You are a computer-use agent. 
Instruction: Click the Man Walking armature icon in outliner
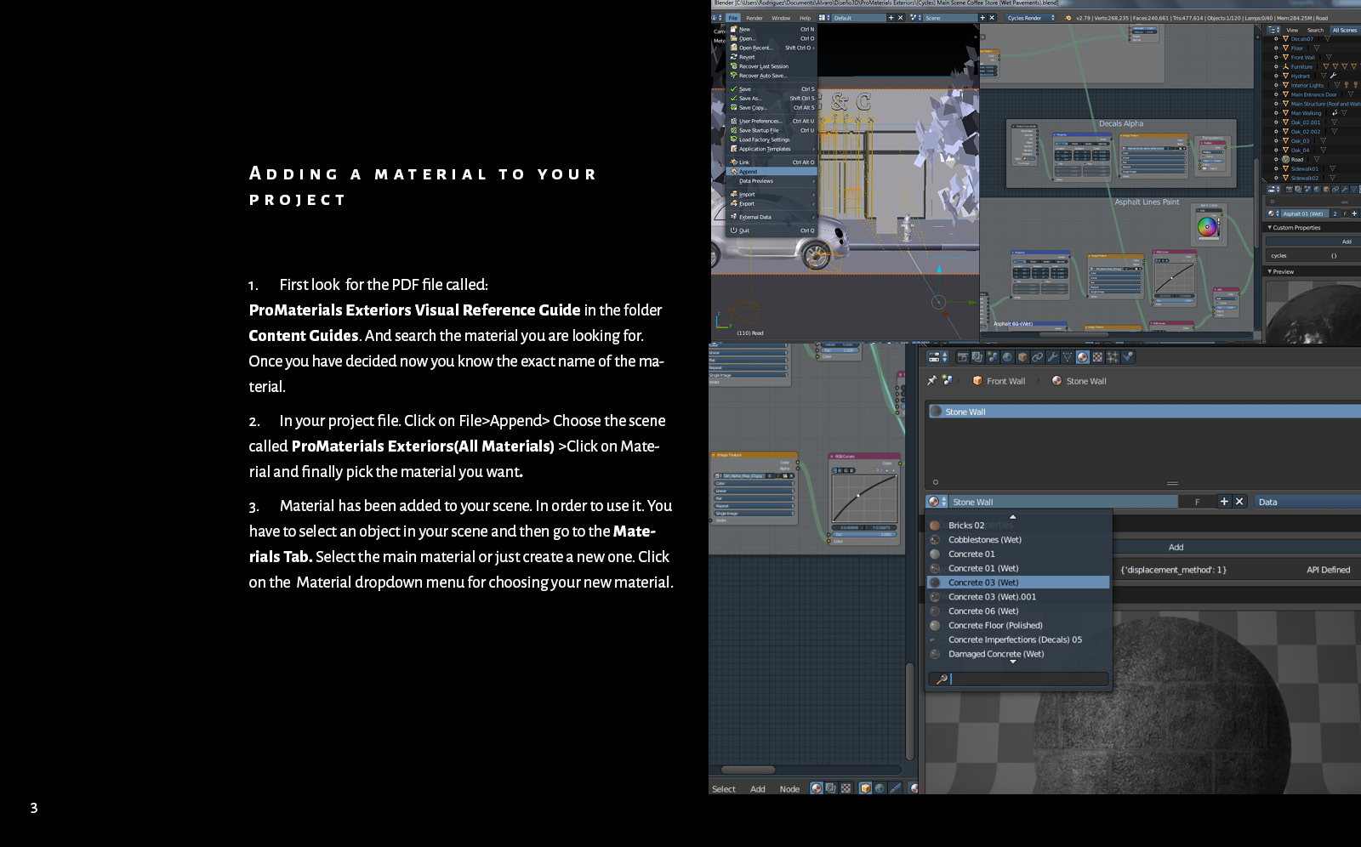1335,113
